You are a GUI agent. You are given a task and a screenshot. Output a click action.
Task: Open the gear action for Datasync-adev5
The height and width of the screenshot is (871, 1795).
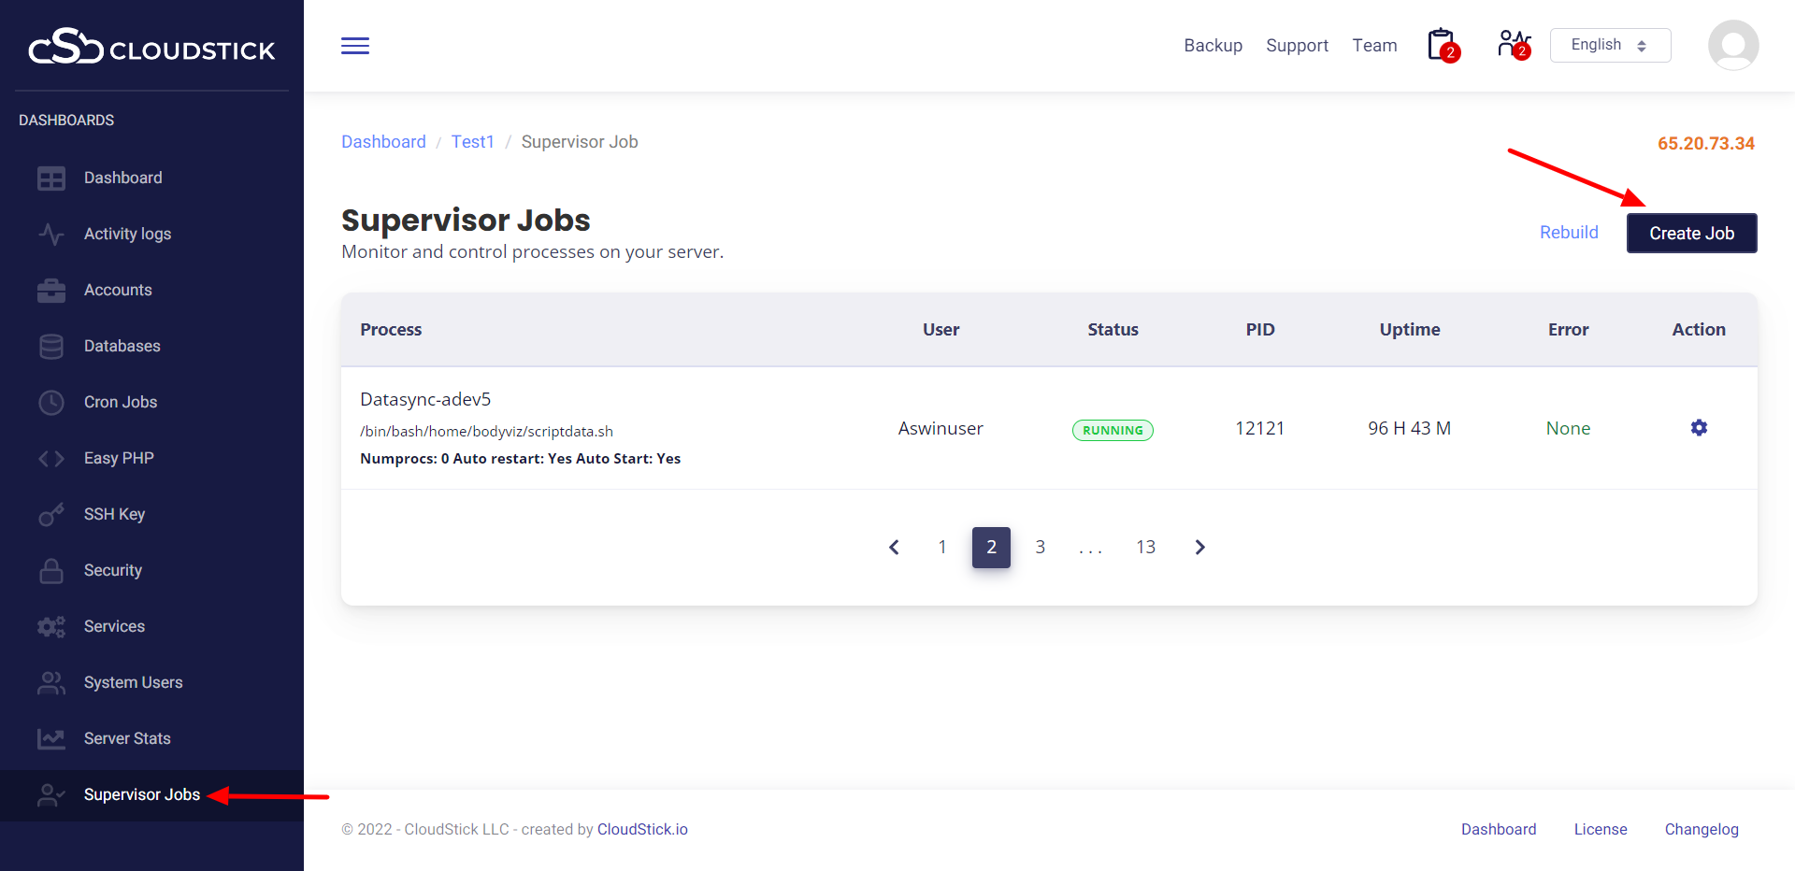click(1699, 428)
